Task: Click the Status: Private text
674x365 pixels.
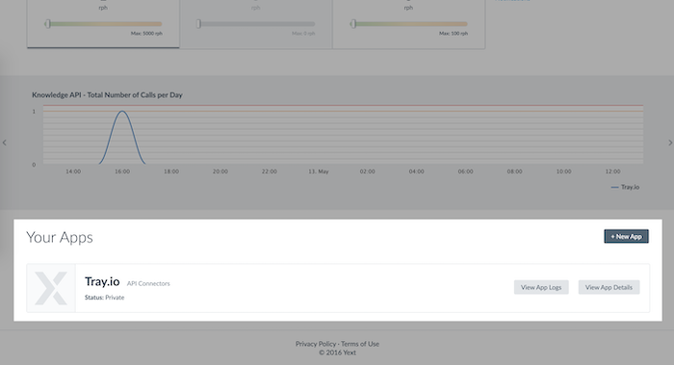Action: (x=104, y=297)
